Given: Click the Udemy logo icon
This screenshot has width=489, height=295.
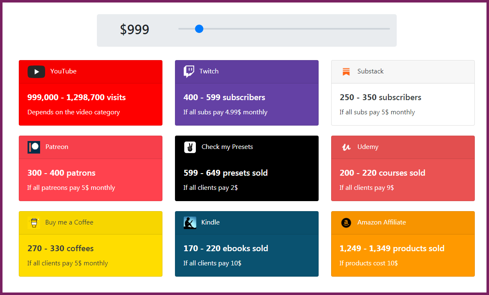Looking at the screenshot, I should point(346,147).
